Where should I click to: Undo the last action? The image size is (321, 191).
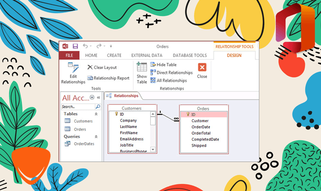point(85,46)
